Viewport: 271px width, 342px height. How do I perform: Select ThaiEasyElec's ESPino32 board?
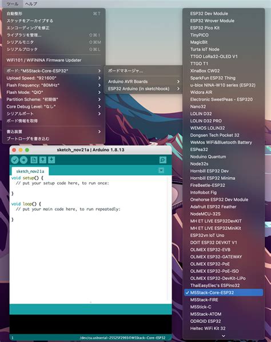(x=224, y=285)
